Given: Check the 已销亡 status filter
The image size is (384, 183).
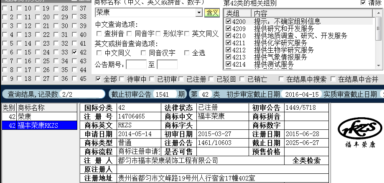Looking at the screenshot, I should tap(242, 79).
